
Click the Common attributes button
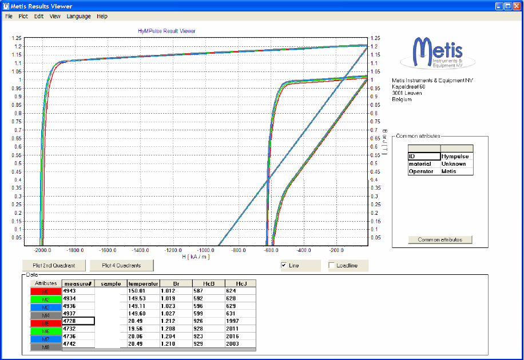(x=440, y=239)
